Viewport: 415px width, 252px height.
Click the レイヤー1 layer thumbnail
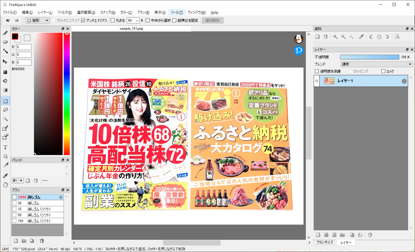click(x=329, y=81)
